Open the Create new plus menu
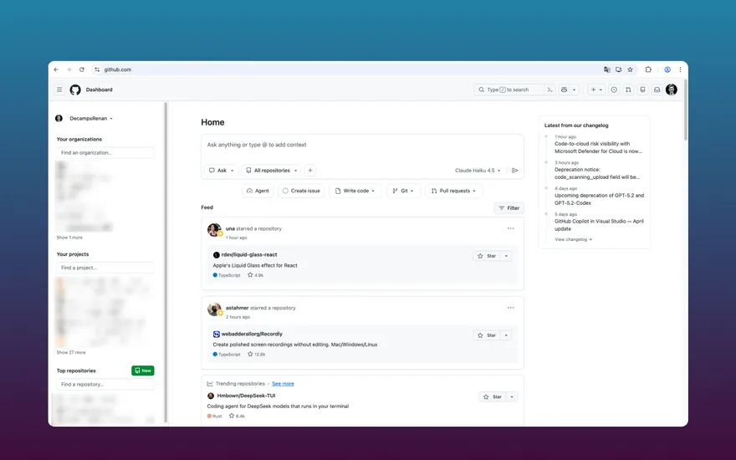Image resolution: width=736 pixels, height=460 pixels. 596,89
